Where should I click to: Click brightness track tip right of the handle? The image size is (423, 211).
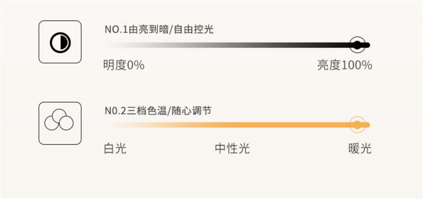coord(367,45)
